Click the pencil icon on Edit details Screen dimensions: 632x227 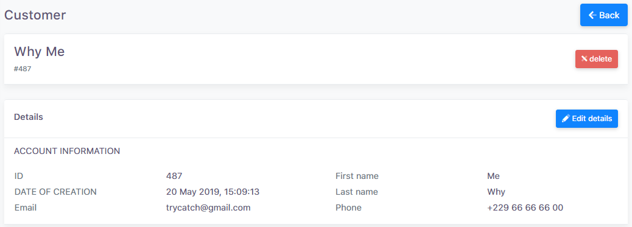click(566, 119)
